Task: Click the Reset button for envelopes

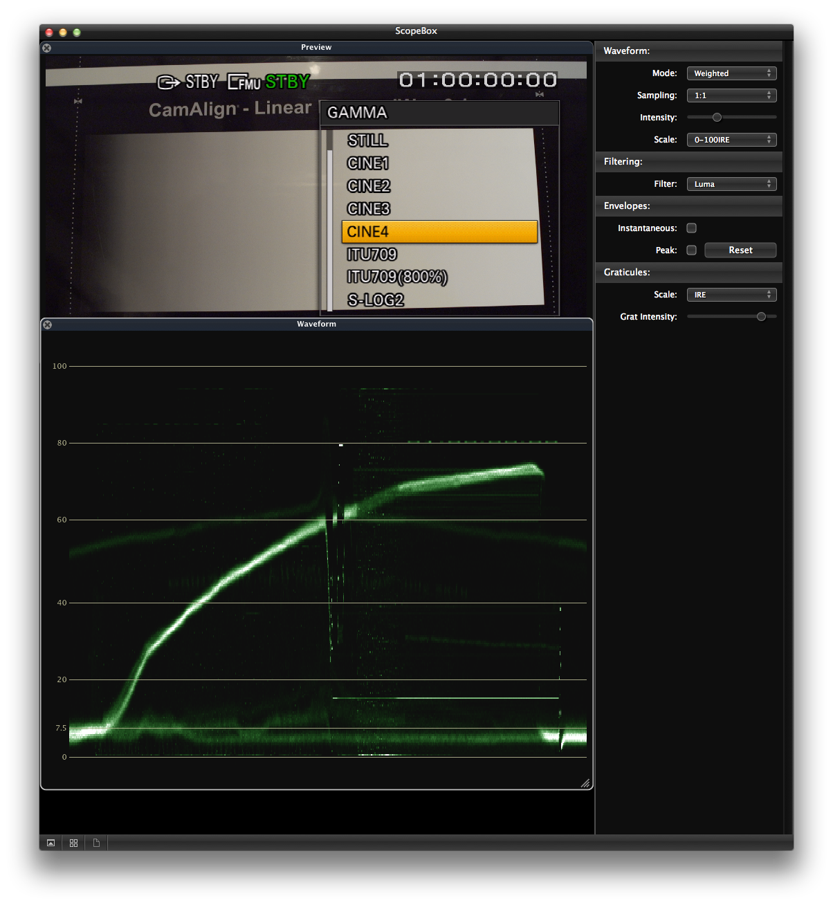Action: tap(740, 250)
